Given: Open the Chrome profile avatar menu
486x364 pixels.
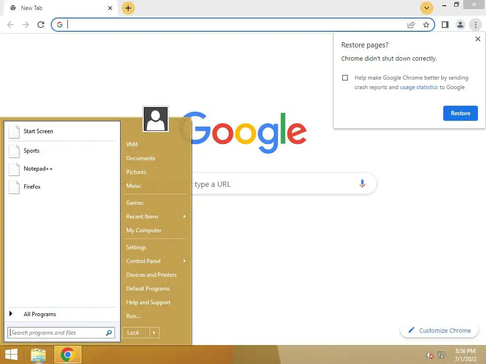Looking at the screenshot, I should [460, 25].
